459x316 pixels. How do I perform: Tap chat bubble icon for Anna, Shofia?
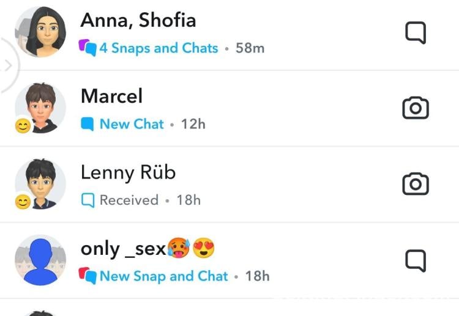[416, 32]
